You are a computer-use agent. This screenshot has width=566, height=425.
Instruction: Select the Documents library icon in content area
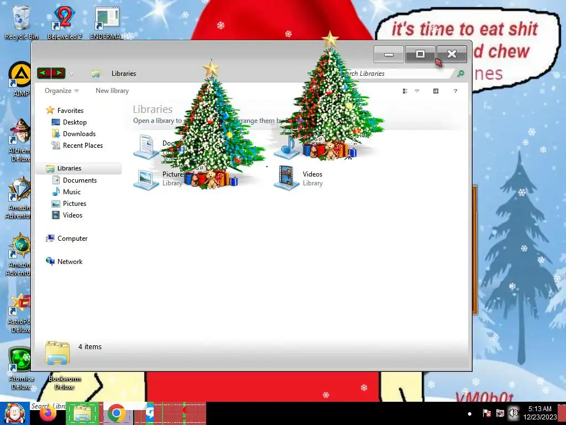point(146,147)
